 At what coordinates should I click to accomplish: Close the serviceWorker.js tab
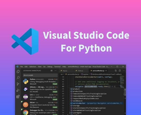[106, 71]
